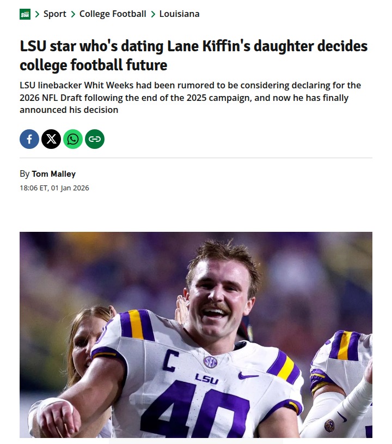
Task: Click the Whit Weeks summary paragraph
Action: [190, 98]
